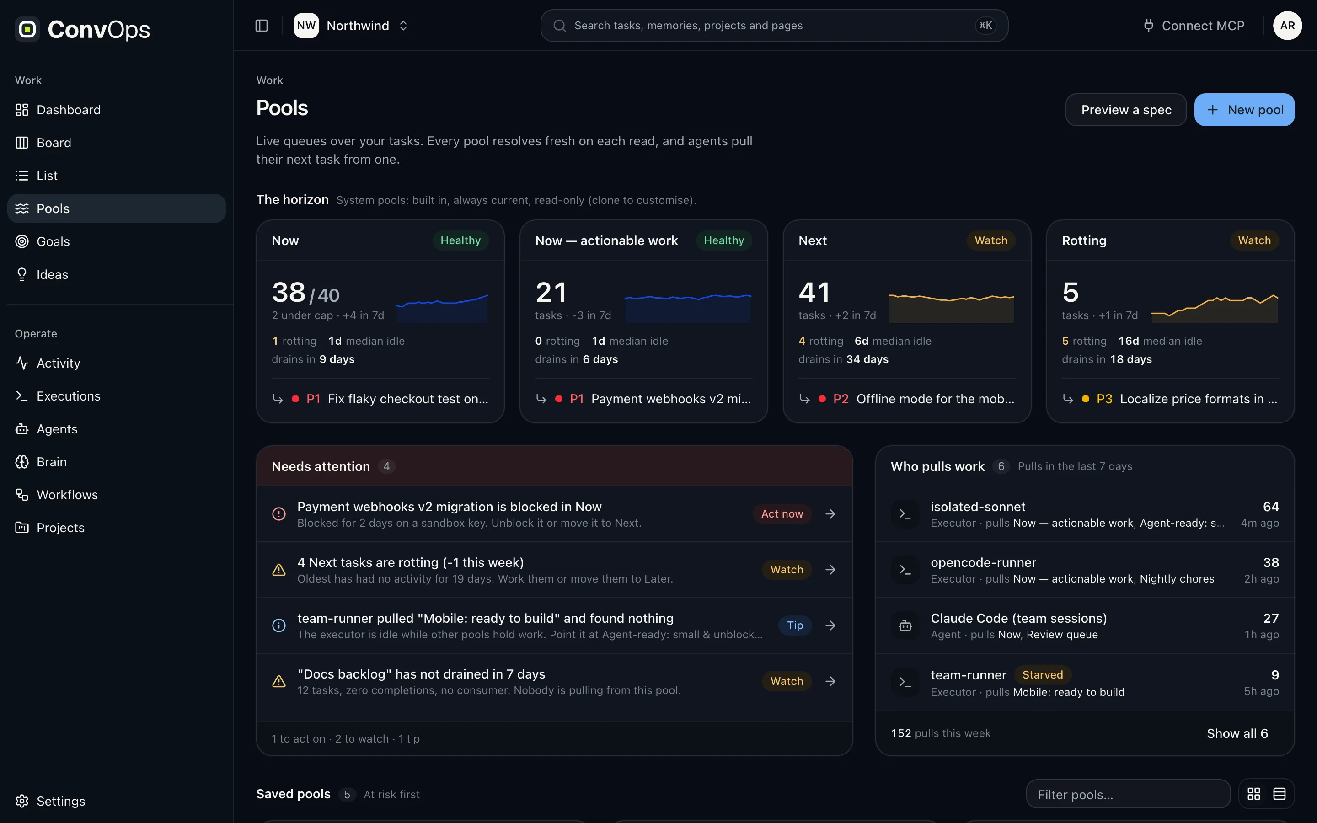Open arrow for team-runner found nothing tip
Screen dimensions: 1317x823
click(x=830, y=625)
